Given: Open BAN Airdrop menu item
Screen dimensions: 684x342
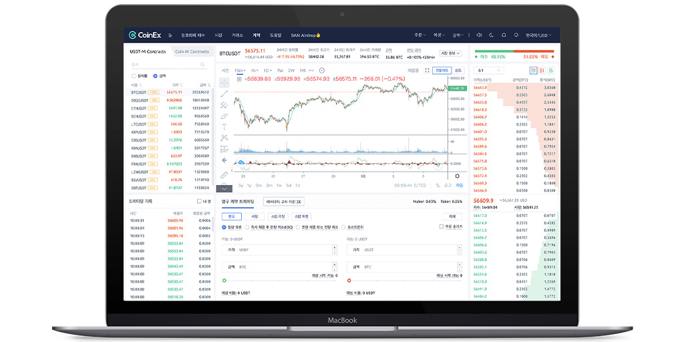Looking at the screenshot, I should (306, 35).
